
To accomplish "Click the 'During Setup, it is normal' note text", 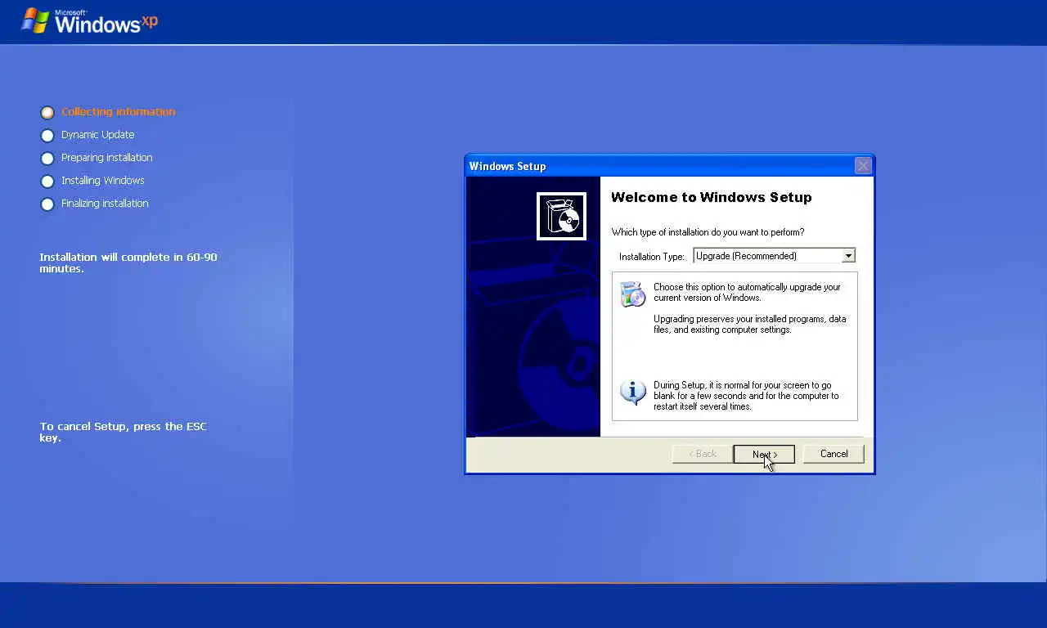I will coord(746,396).
